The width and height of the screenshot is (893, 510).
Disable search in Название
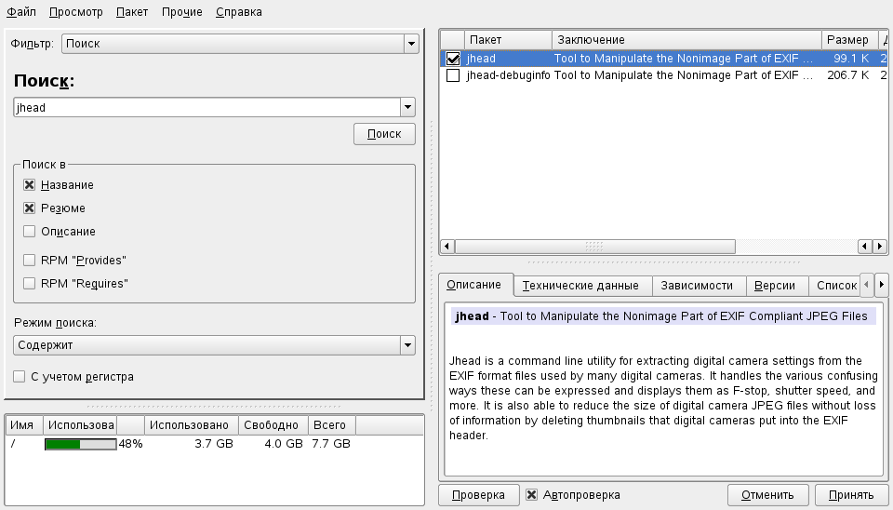pos(30,185)
